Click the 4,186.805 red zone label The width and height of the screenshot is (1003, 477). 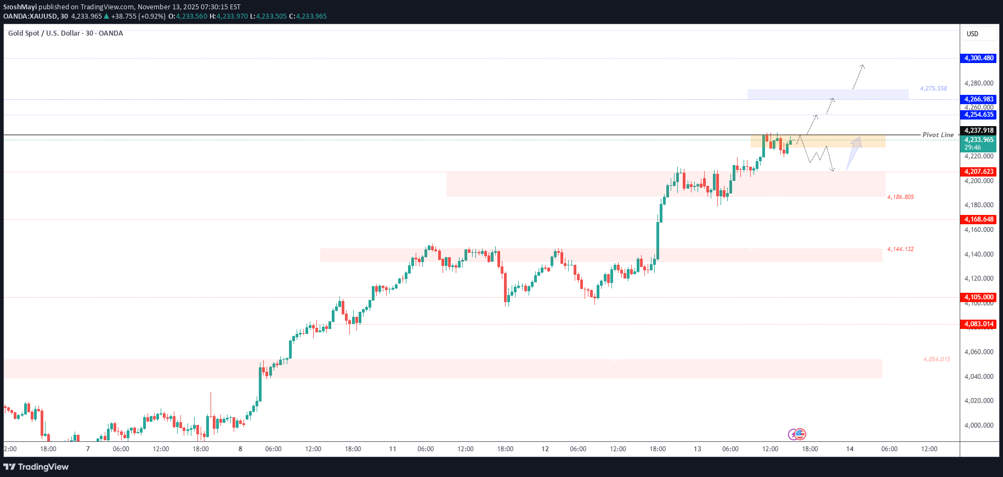pyautogui.click(x=900, y=197)
